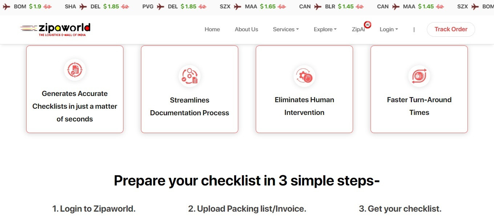Image resolution: width=494 pixels, height=216 pixels.
Task: Click the Generates Accurate Checklists card text
Action: 75,106
